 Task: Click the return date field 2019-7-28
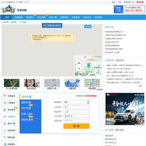pos(76,120)
